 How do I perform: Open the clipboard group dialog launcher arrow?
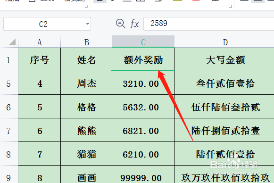(86, 7)
